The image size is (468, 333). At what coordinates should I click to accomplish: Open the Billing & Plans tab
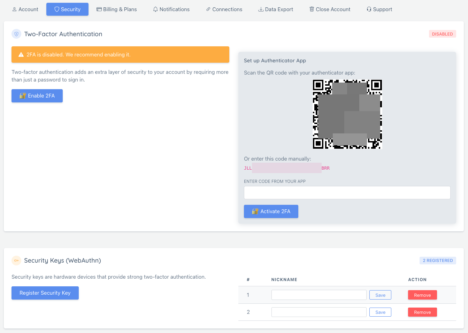pos(117,9)
